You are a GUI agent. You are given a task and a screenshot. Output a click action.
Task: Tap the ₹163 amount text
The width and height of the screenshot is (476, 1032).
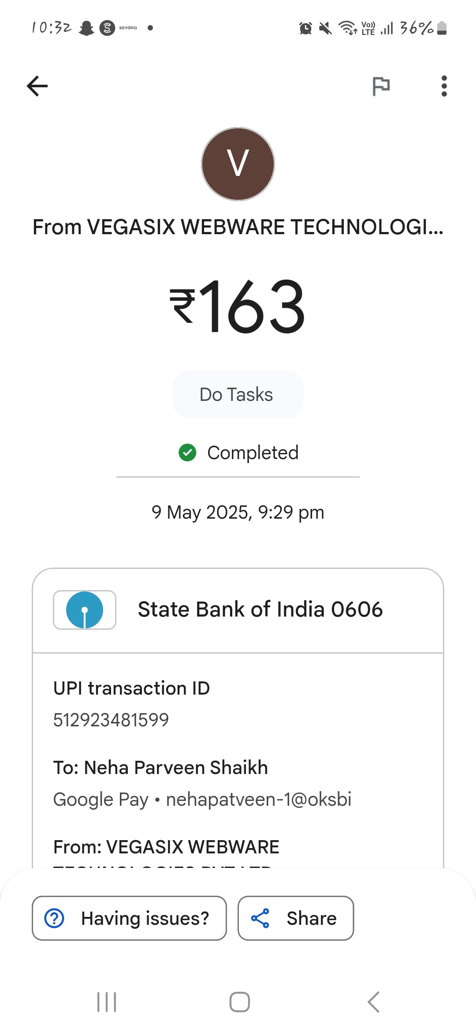238,306
